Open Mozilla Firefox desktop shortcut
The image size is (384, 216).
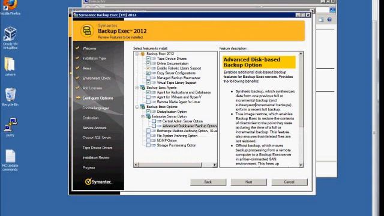pos(10,7)
